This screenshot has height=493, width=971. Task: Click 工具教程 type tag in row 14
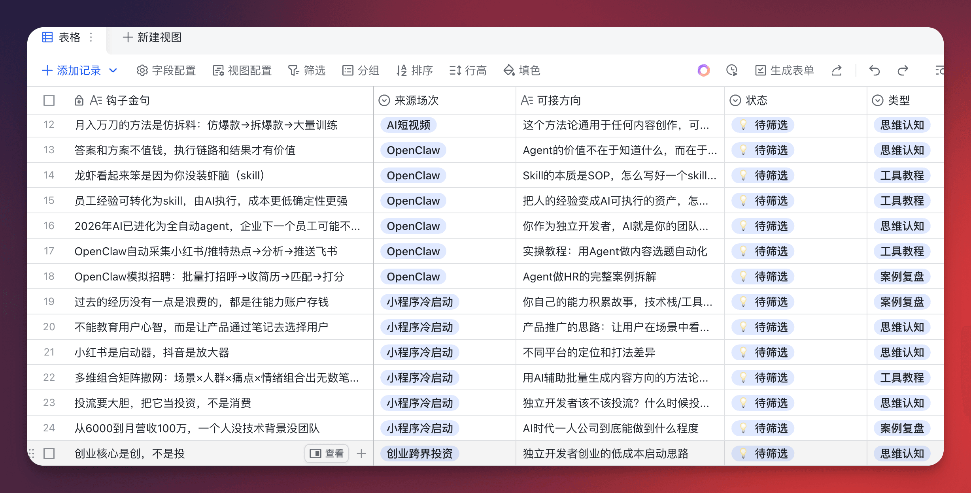pos(902,175)
